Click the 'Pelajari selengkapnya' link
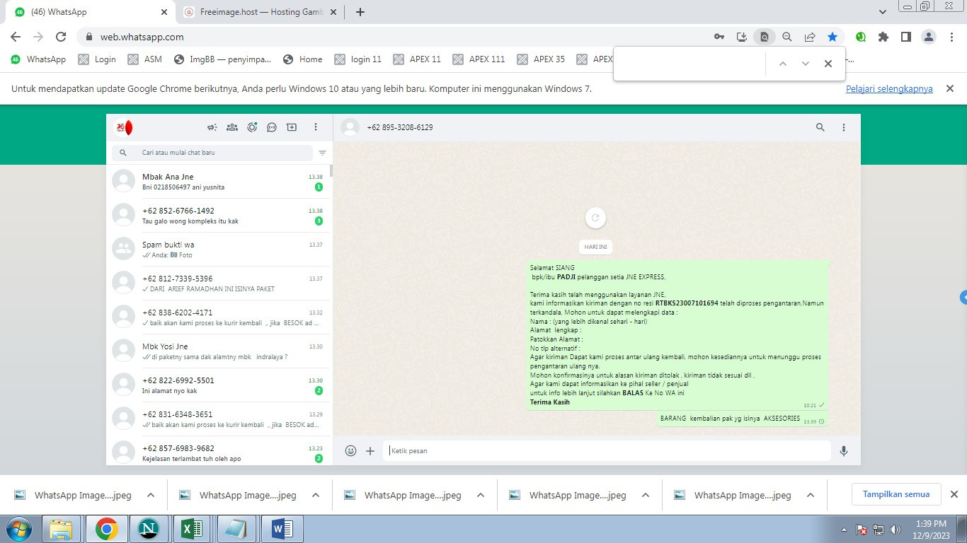Screen dimensions: 967x543 (x=889, y=89)
